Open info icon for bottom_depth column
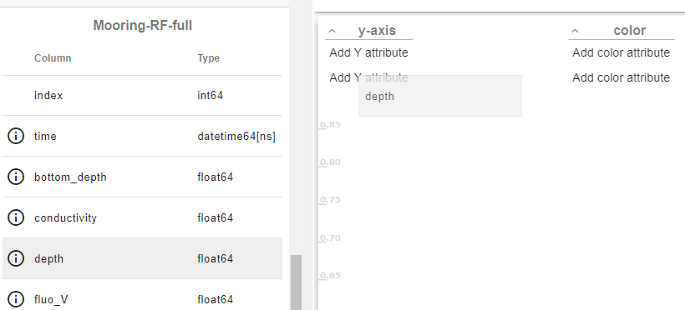Image resolution: width=685 pixels, height=310 pixels. tap(16, 177)
